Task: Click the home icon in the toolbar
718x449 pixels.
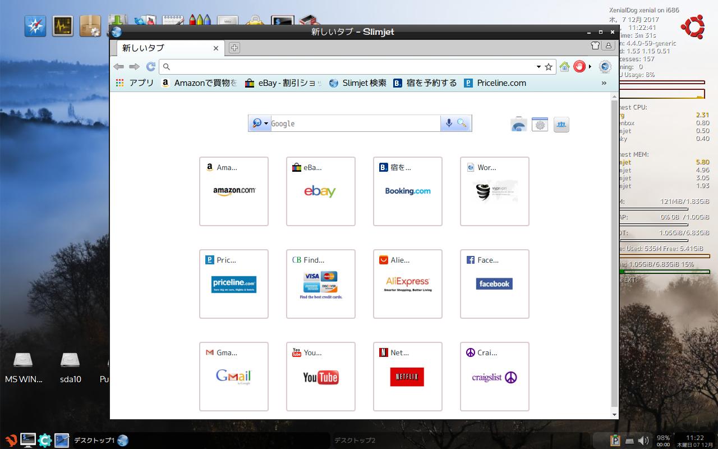Action: click(x=564, y=66)
